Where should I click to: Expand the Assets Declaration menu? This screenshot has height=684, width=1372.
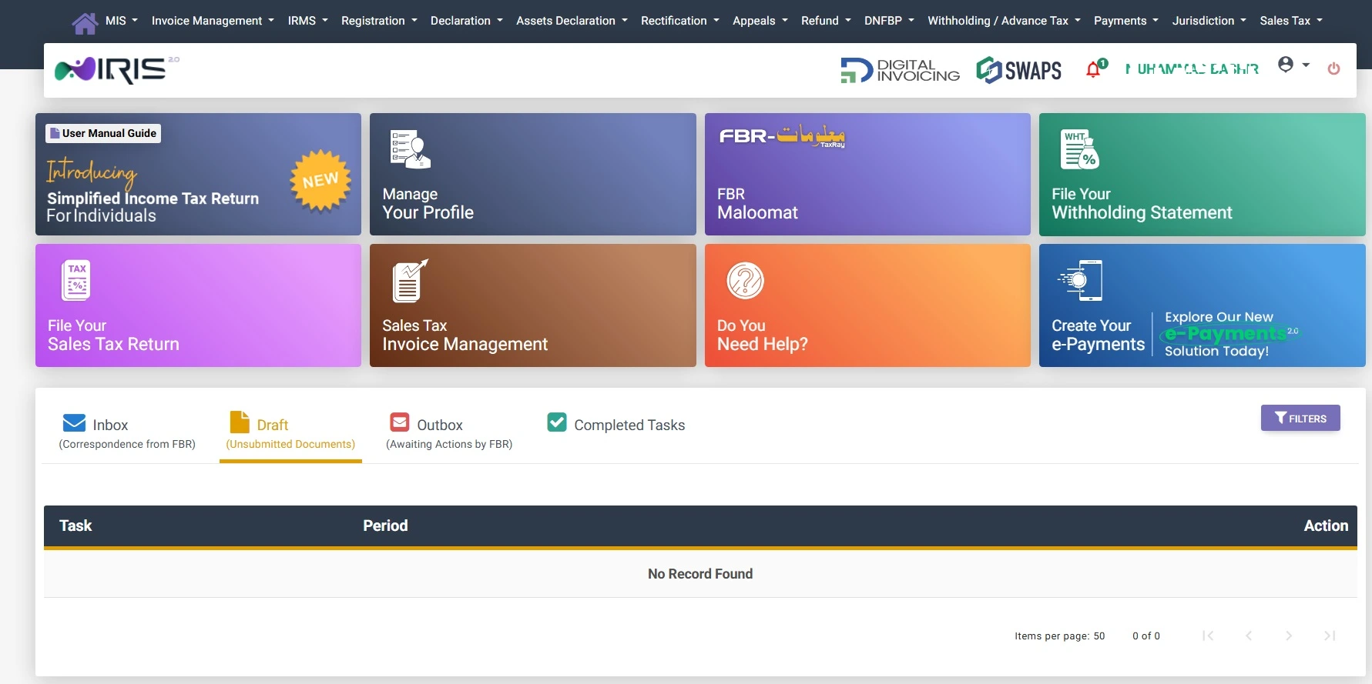click(572, 21)
